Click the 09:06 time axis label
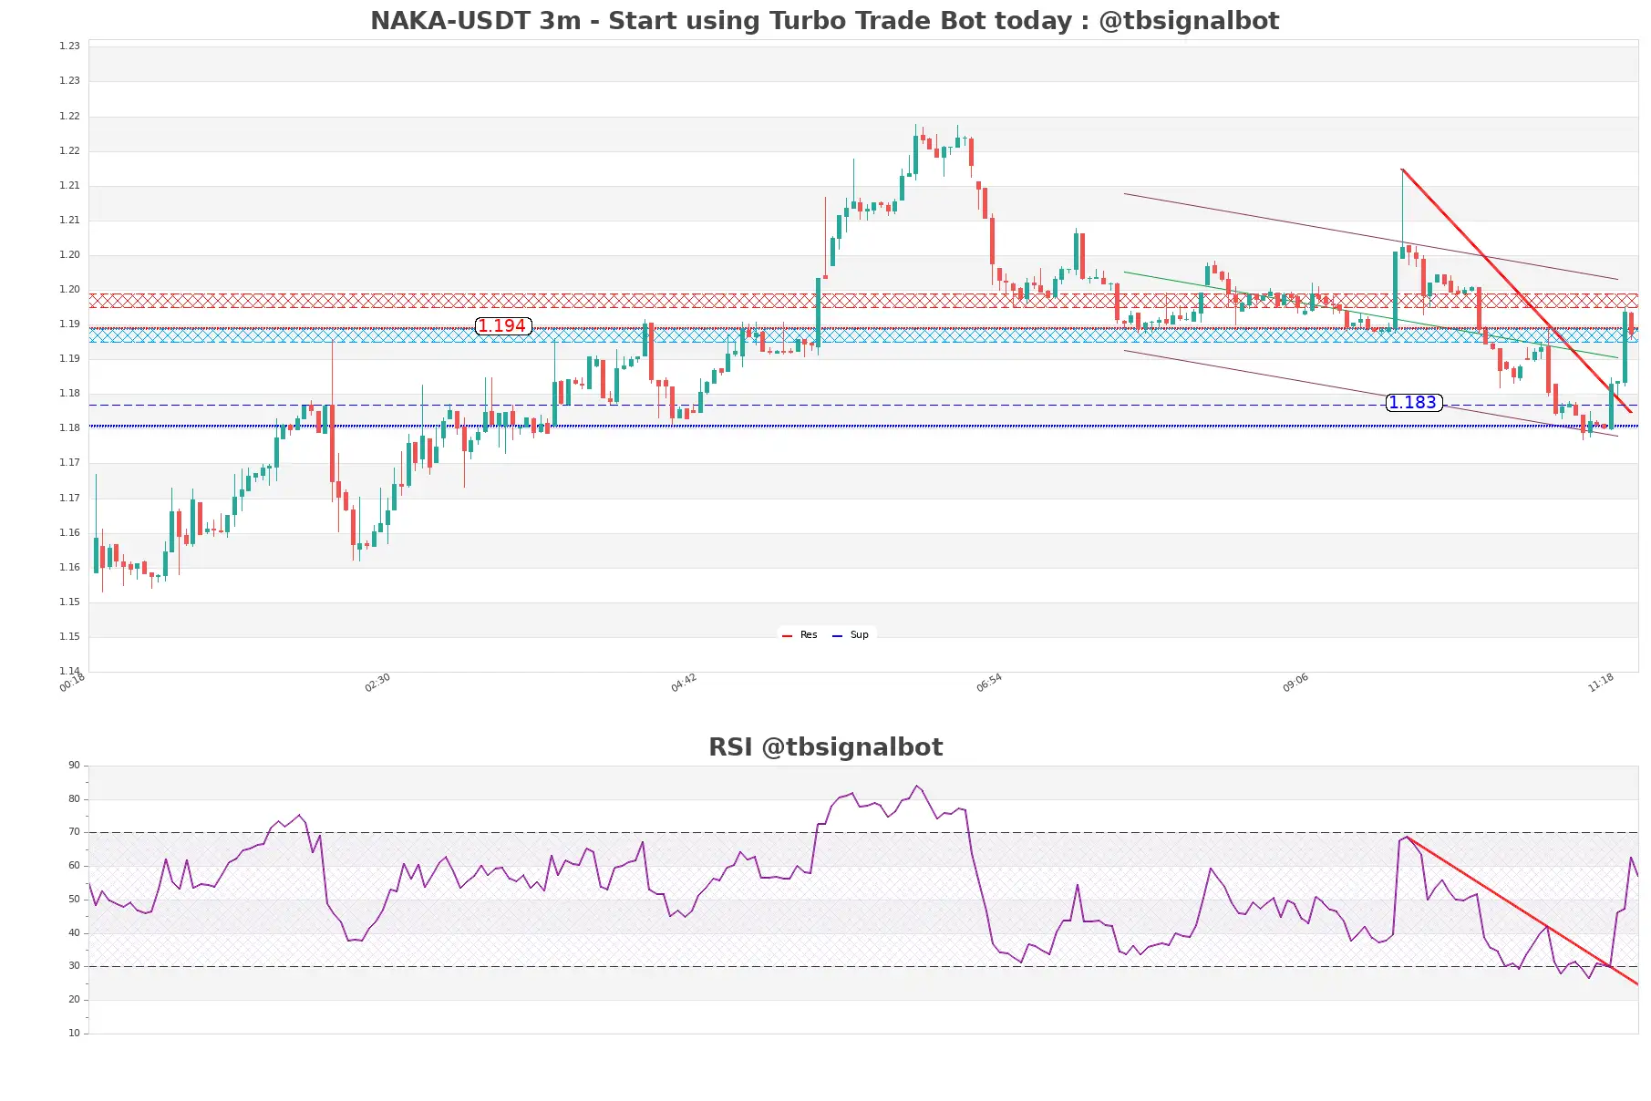Viewport: 1651px width, 1101px height. 1295,683
